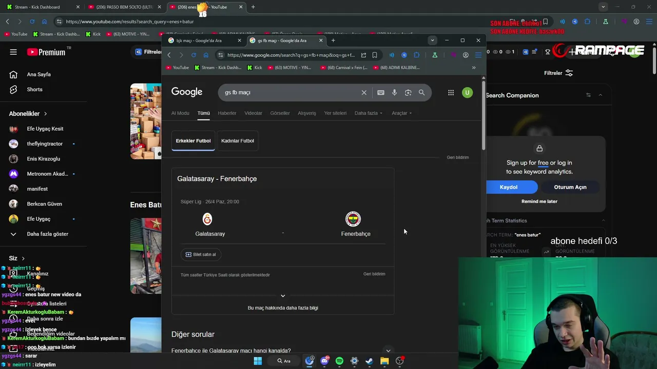Click Remind me later link
This screenshot has height=369, width=657.
[x=539, y=201]
